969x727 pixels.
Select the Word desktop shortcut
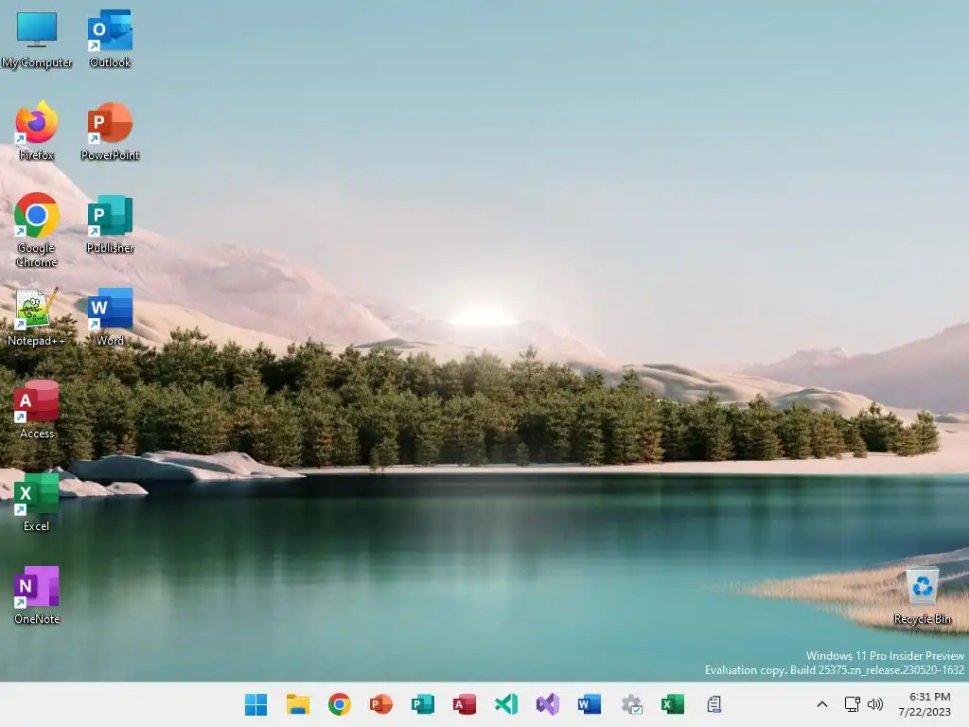click(110, 317)
